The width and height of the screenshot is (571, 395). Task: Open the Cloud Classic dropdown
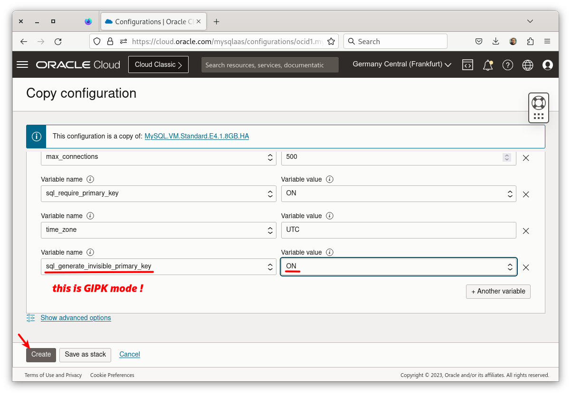(x=158, y=64)
